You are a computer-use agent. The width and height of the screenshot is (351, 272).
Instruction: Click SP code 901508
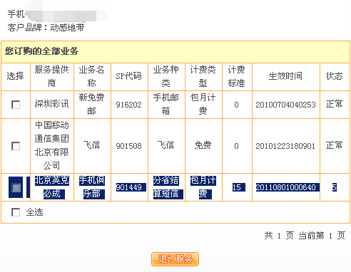coord(128,146)
